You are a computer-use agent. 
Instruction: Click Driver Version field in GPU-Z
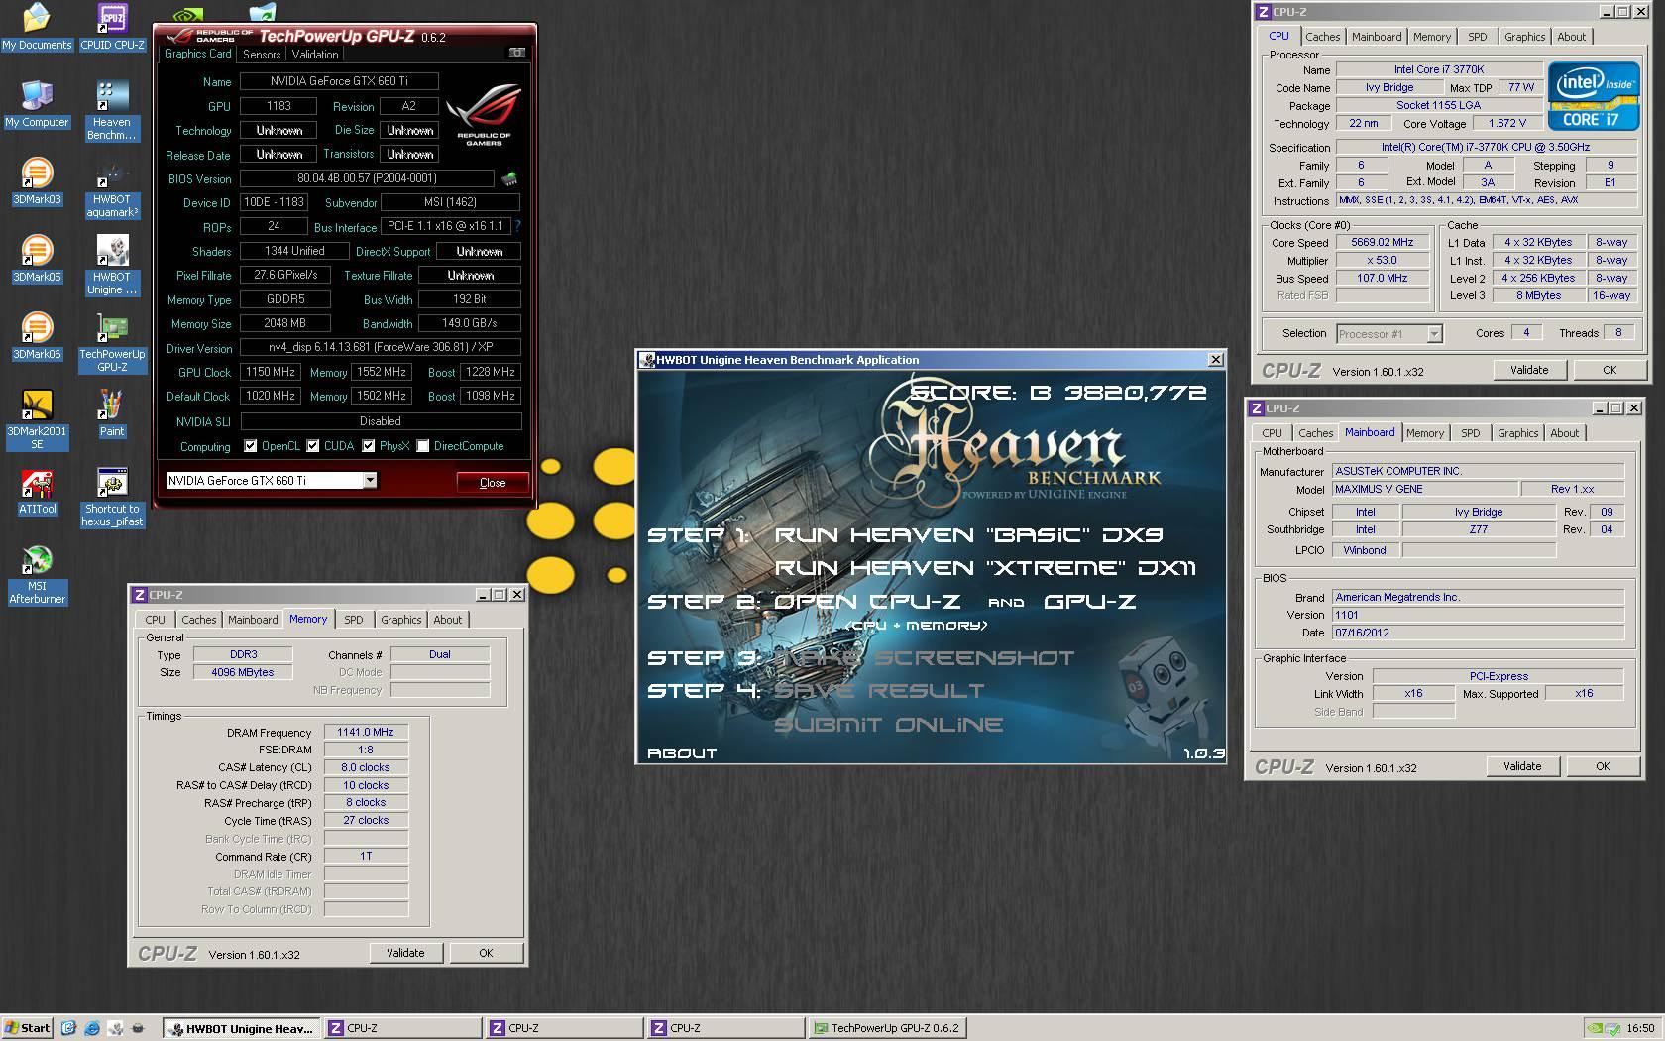tap(381, 348)
